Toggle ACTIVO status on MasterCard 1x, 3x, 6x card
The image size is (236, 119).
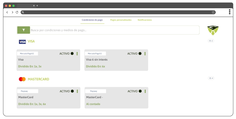coord(72,91)
